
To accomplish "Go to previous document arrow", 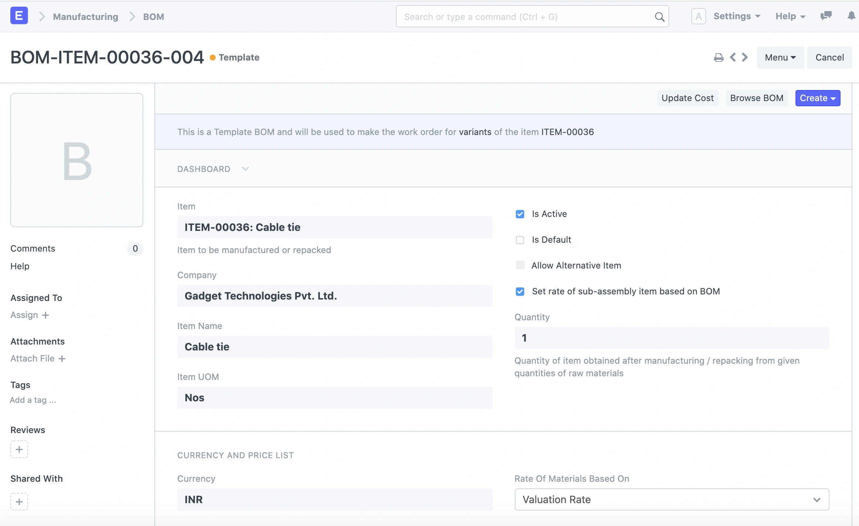I will (x=733, y=58).
